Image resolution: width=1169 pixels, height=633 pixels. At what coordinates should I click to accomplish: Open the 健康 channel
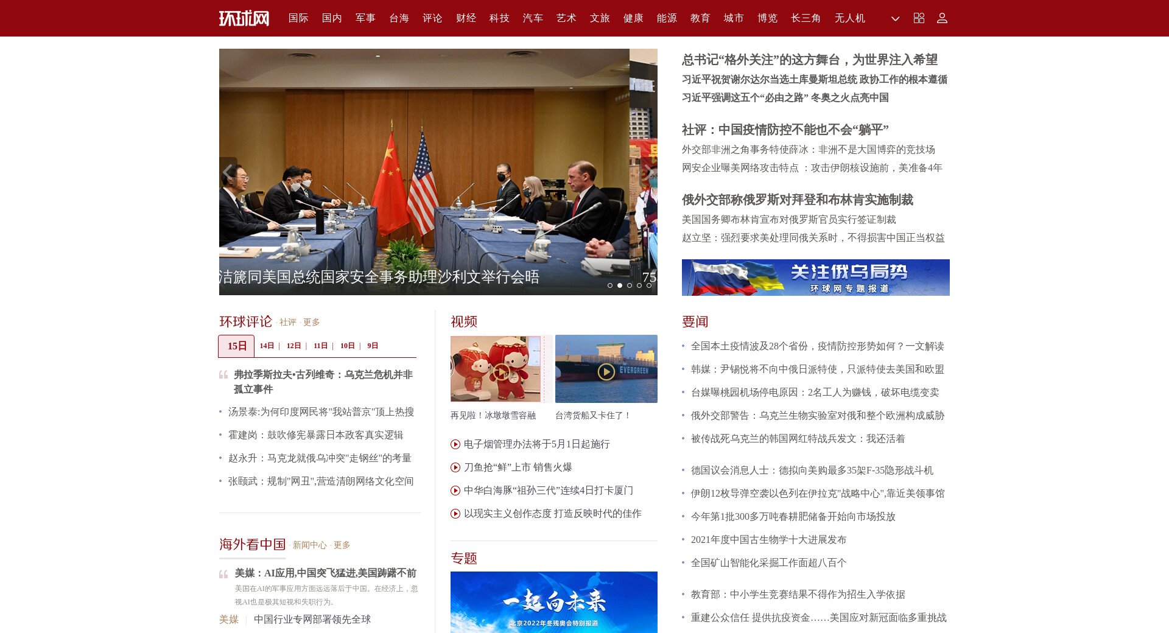tap(633, 18)
